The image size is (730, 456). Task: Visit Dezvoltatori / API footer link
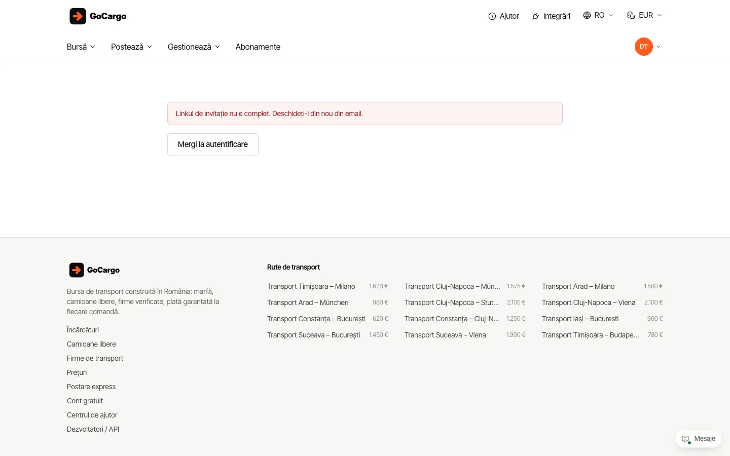pos(93,429)
